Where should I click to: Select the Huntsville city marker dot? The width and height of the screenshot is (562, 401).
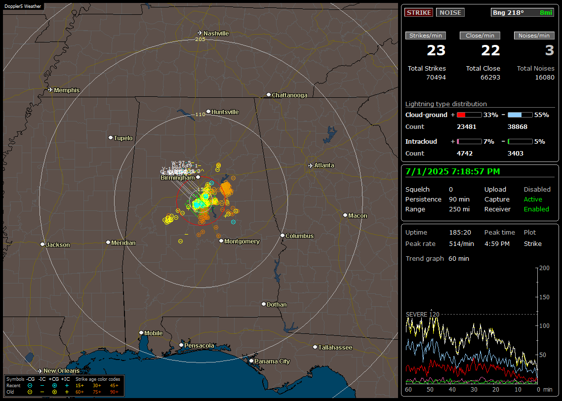(x=208, y=112)
